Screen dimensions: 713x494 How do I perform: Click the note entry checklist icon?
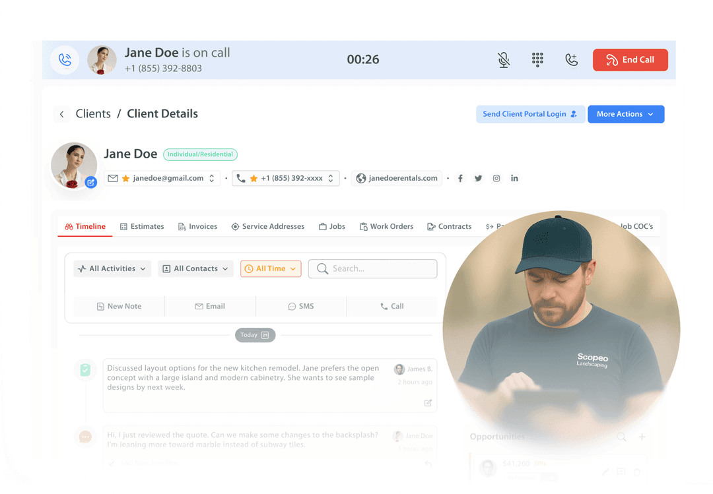[85, 370]
